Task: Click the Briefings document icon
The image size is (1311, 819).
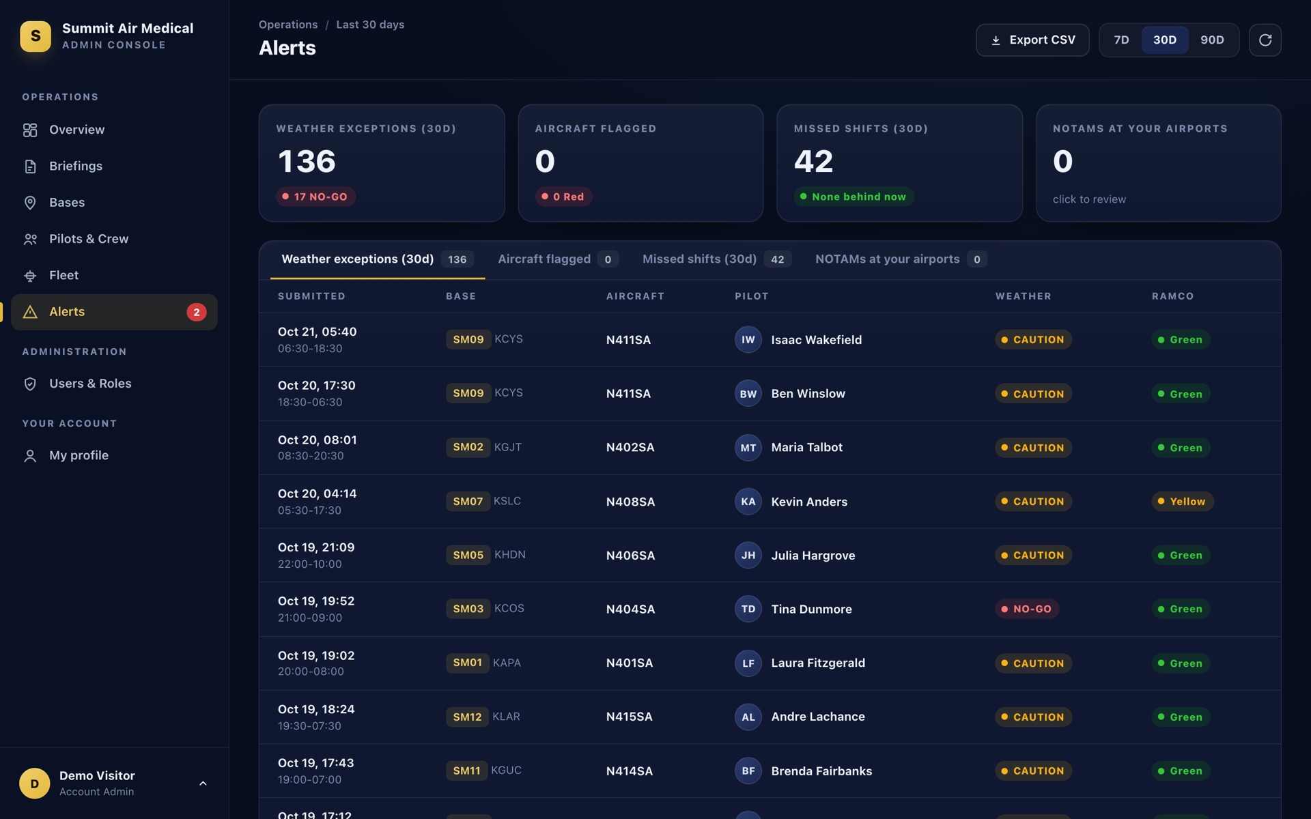Action: tap(30, 167)
